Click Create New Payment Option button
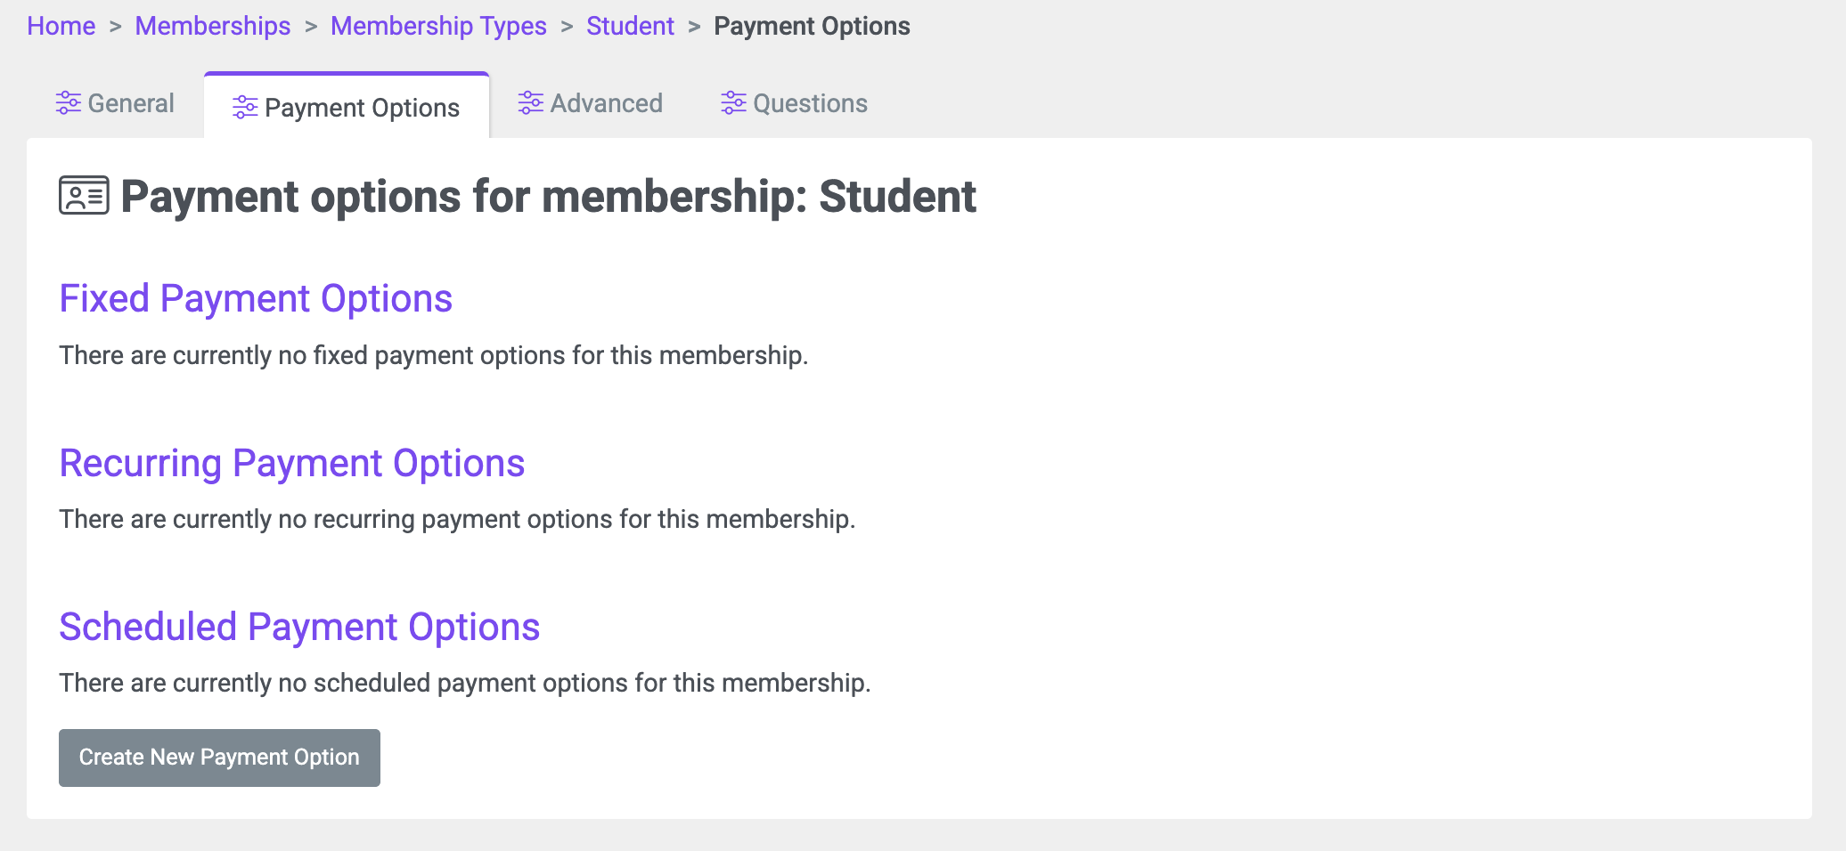1846x851 pixels. point(219,758)
